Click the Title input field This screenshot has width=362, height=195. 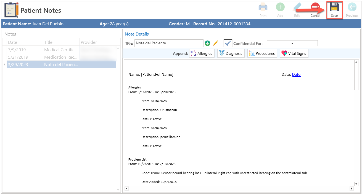point(169,43)
